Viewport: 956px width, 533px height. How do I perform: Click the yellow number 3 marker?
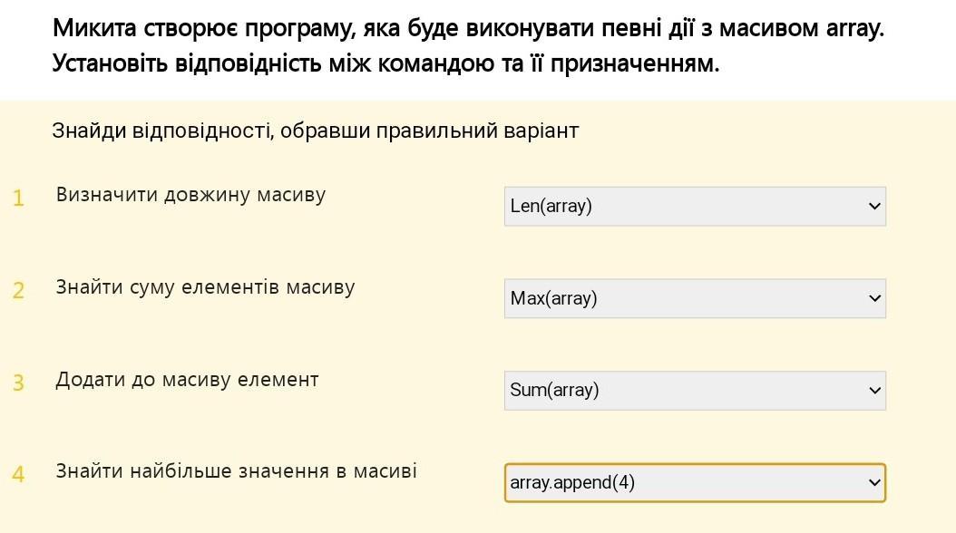tap(18, 383)
